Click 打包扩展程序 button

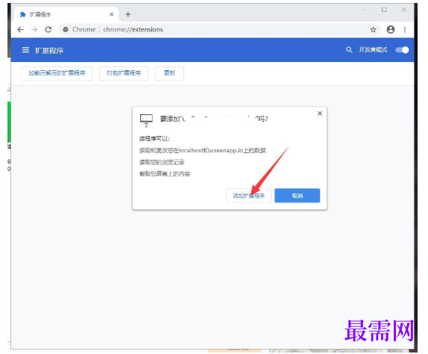coord(124,73)
